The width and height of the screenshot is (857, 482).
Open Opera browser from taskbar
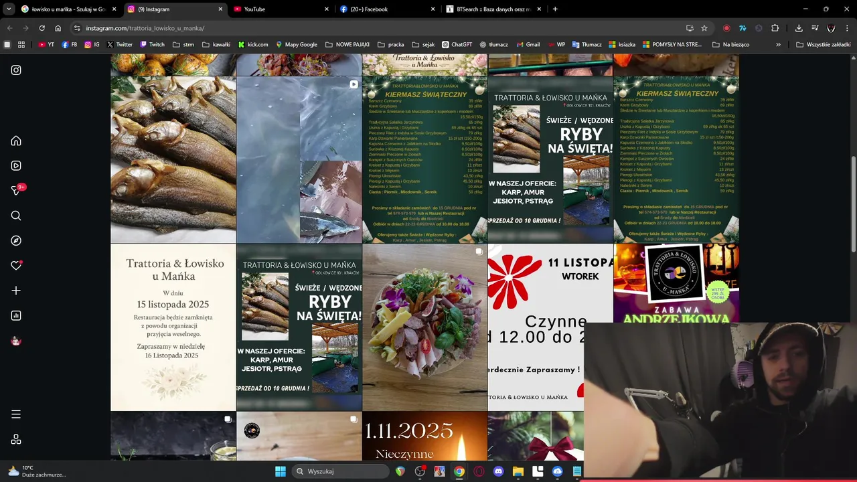(x=479, y=471)
